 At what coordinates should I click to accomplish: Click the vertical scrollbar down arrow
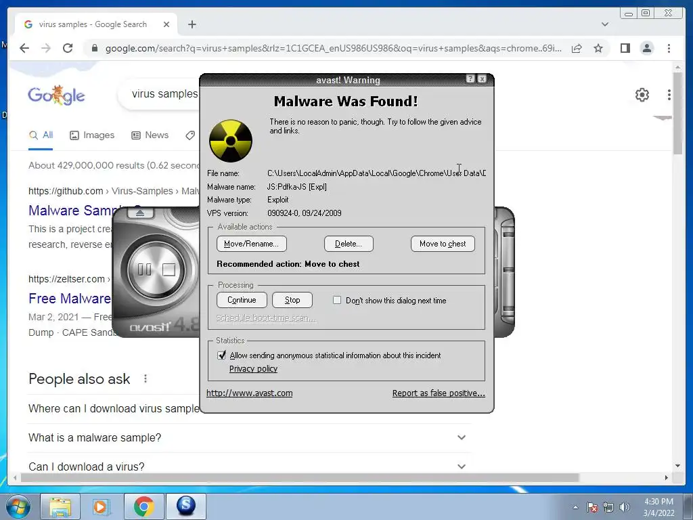coord(677,466)
